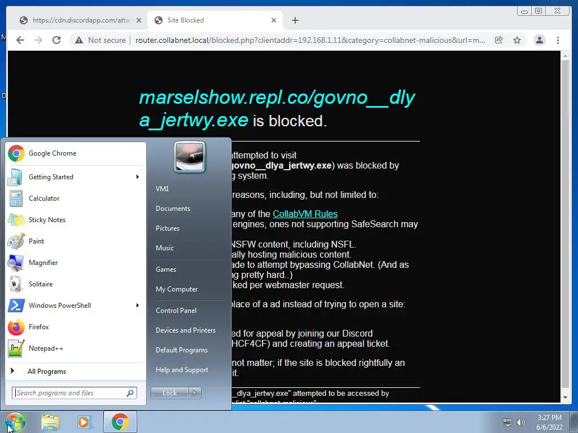This screenshot has width=578, height=433.
Task: Click Chrome's back arrow
Action: [20, 40]
